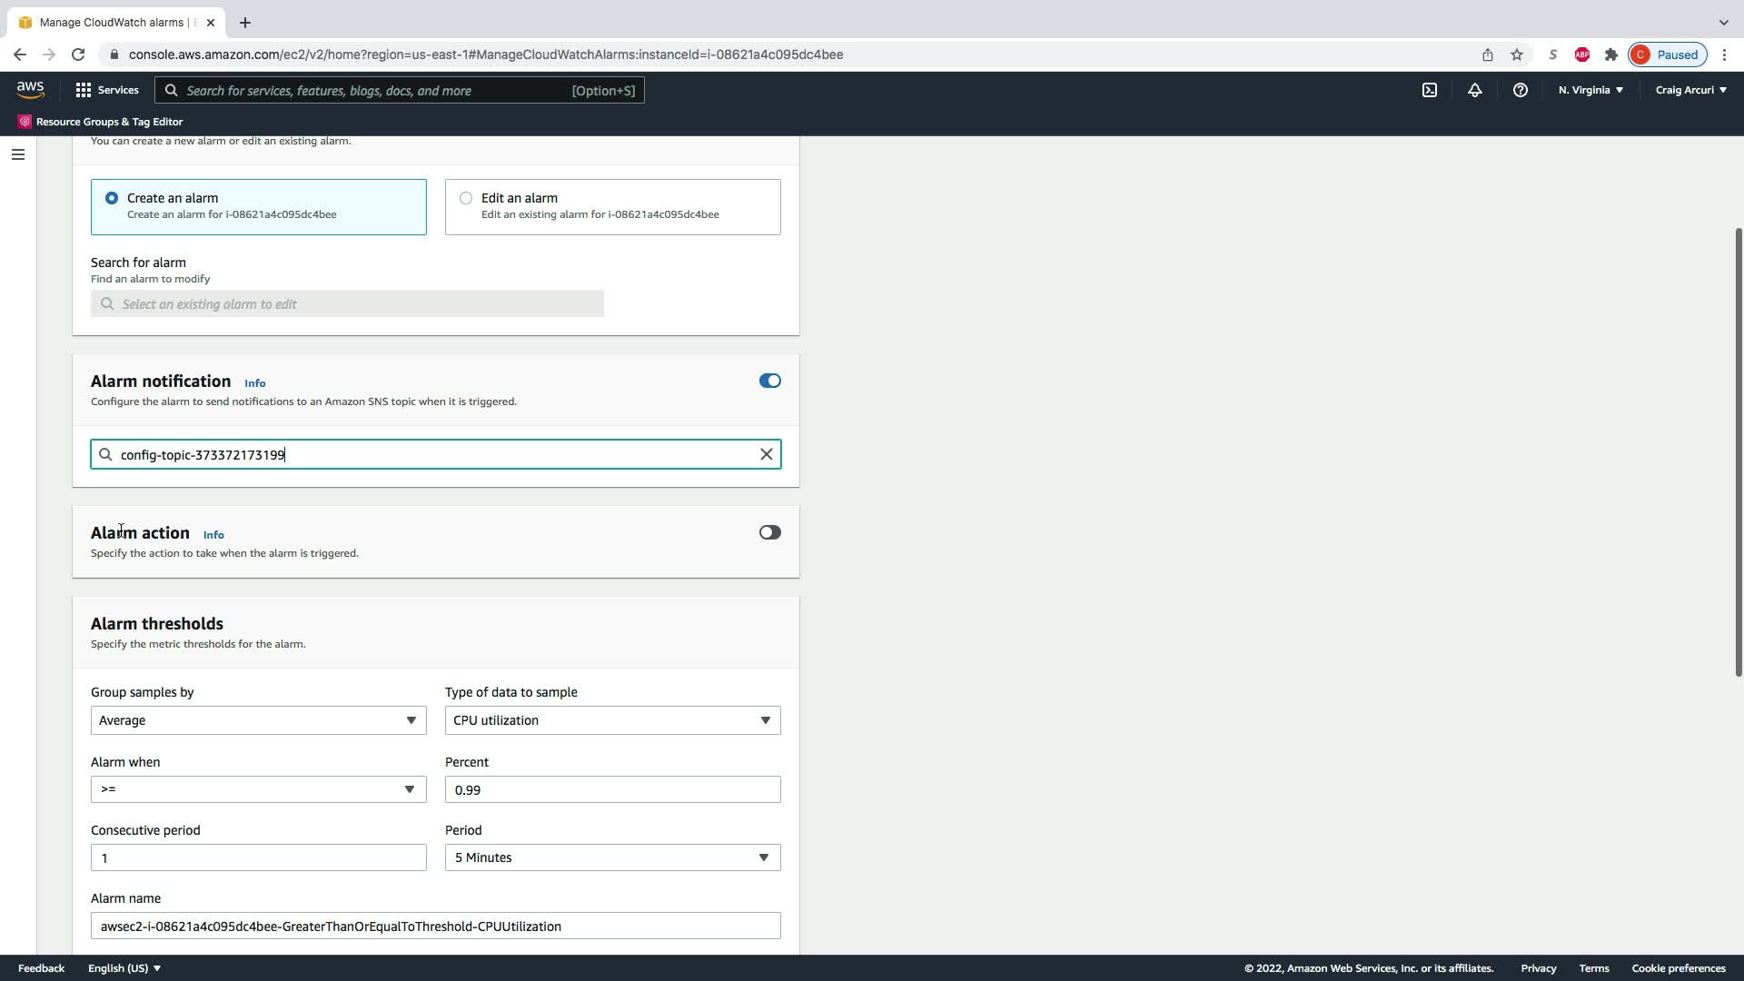1744x981 pixels.
Task: Select the Edit an alarm radio button
Action: coord(466,198)
